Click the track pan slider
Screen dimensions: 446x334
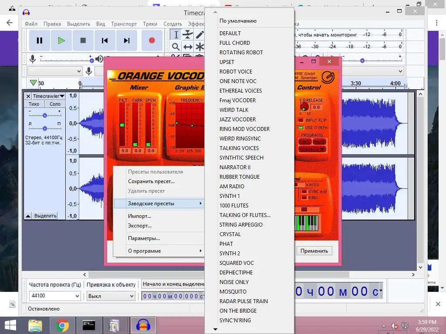45,128
